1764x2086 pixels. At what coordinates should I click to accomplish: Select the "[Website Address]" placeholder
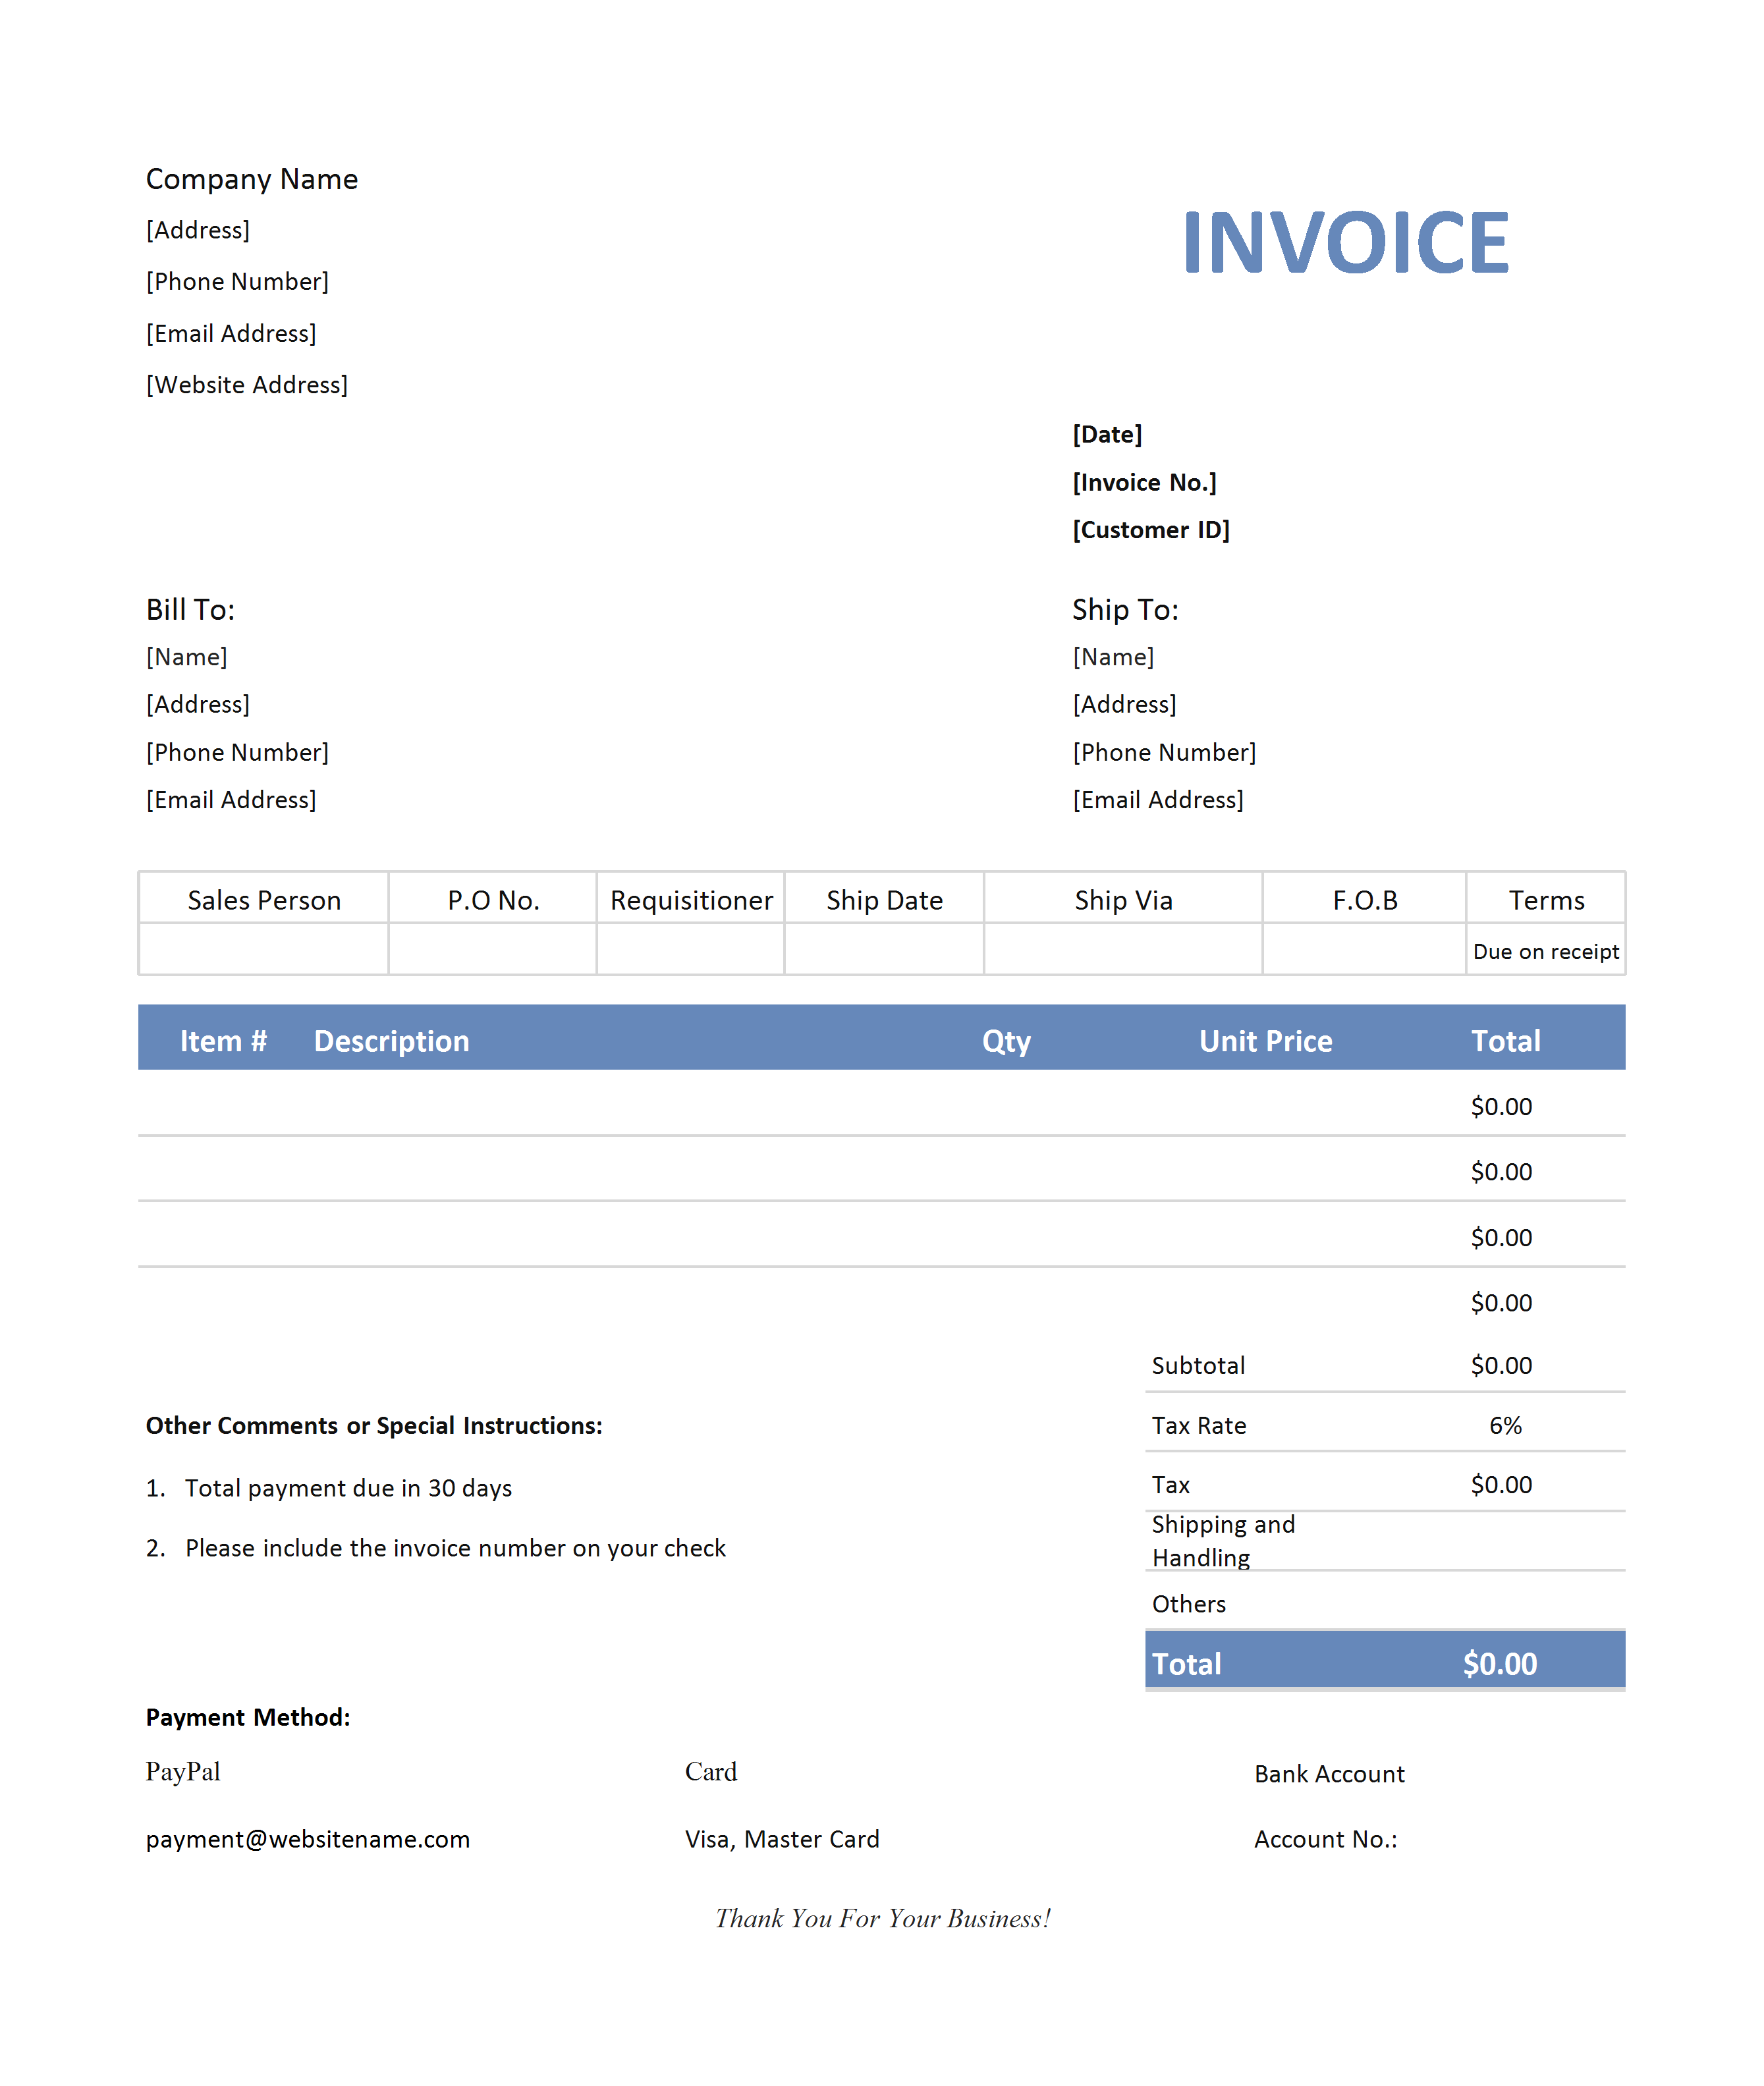click(x=247, y=385)
